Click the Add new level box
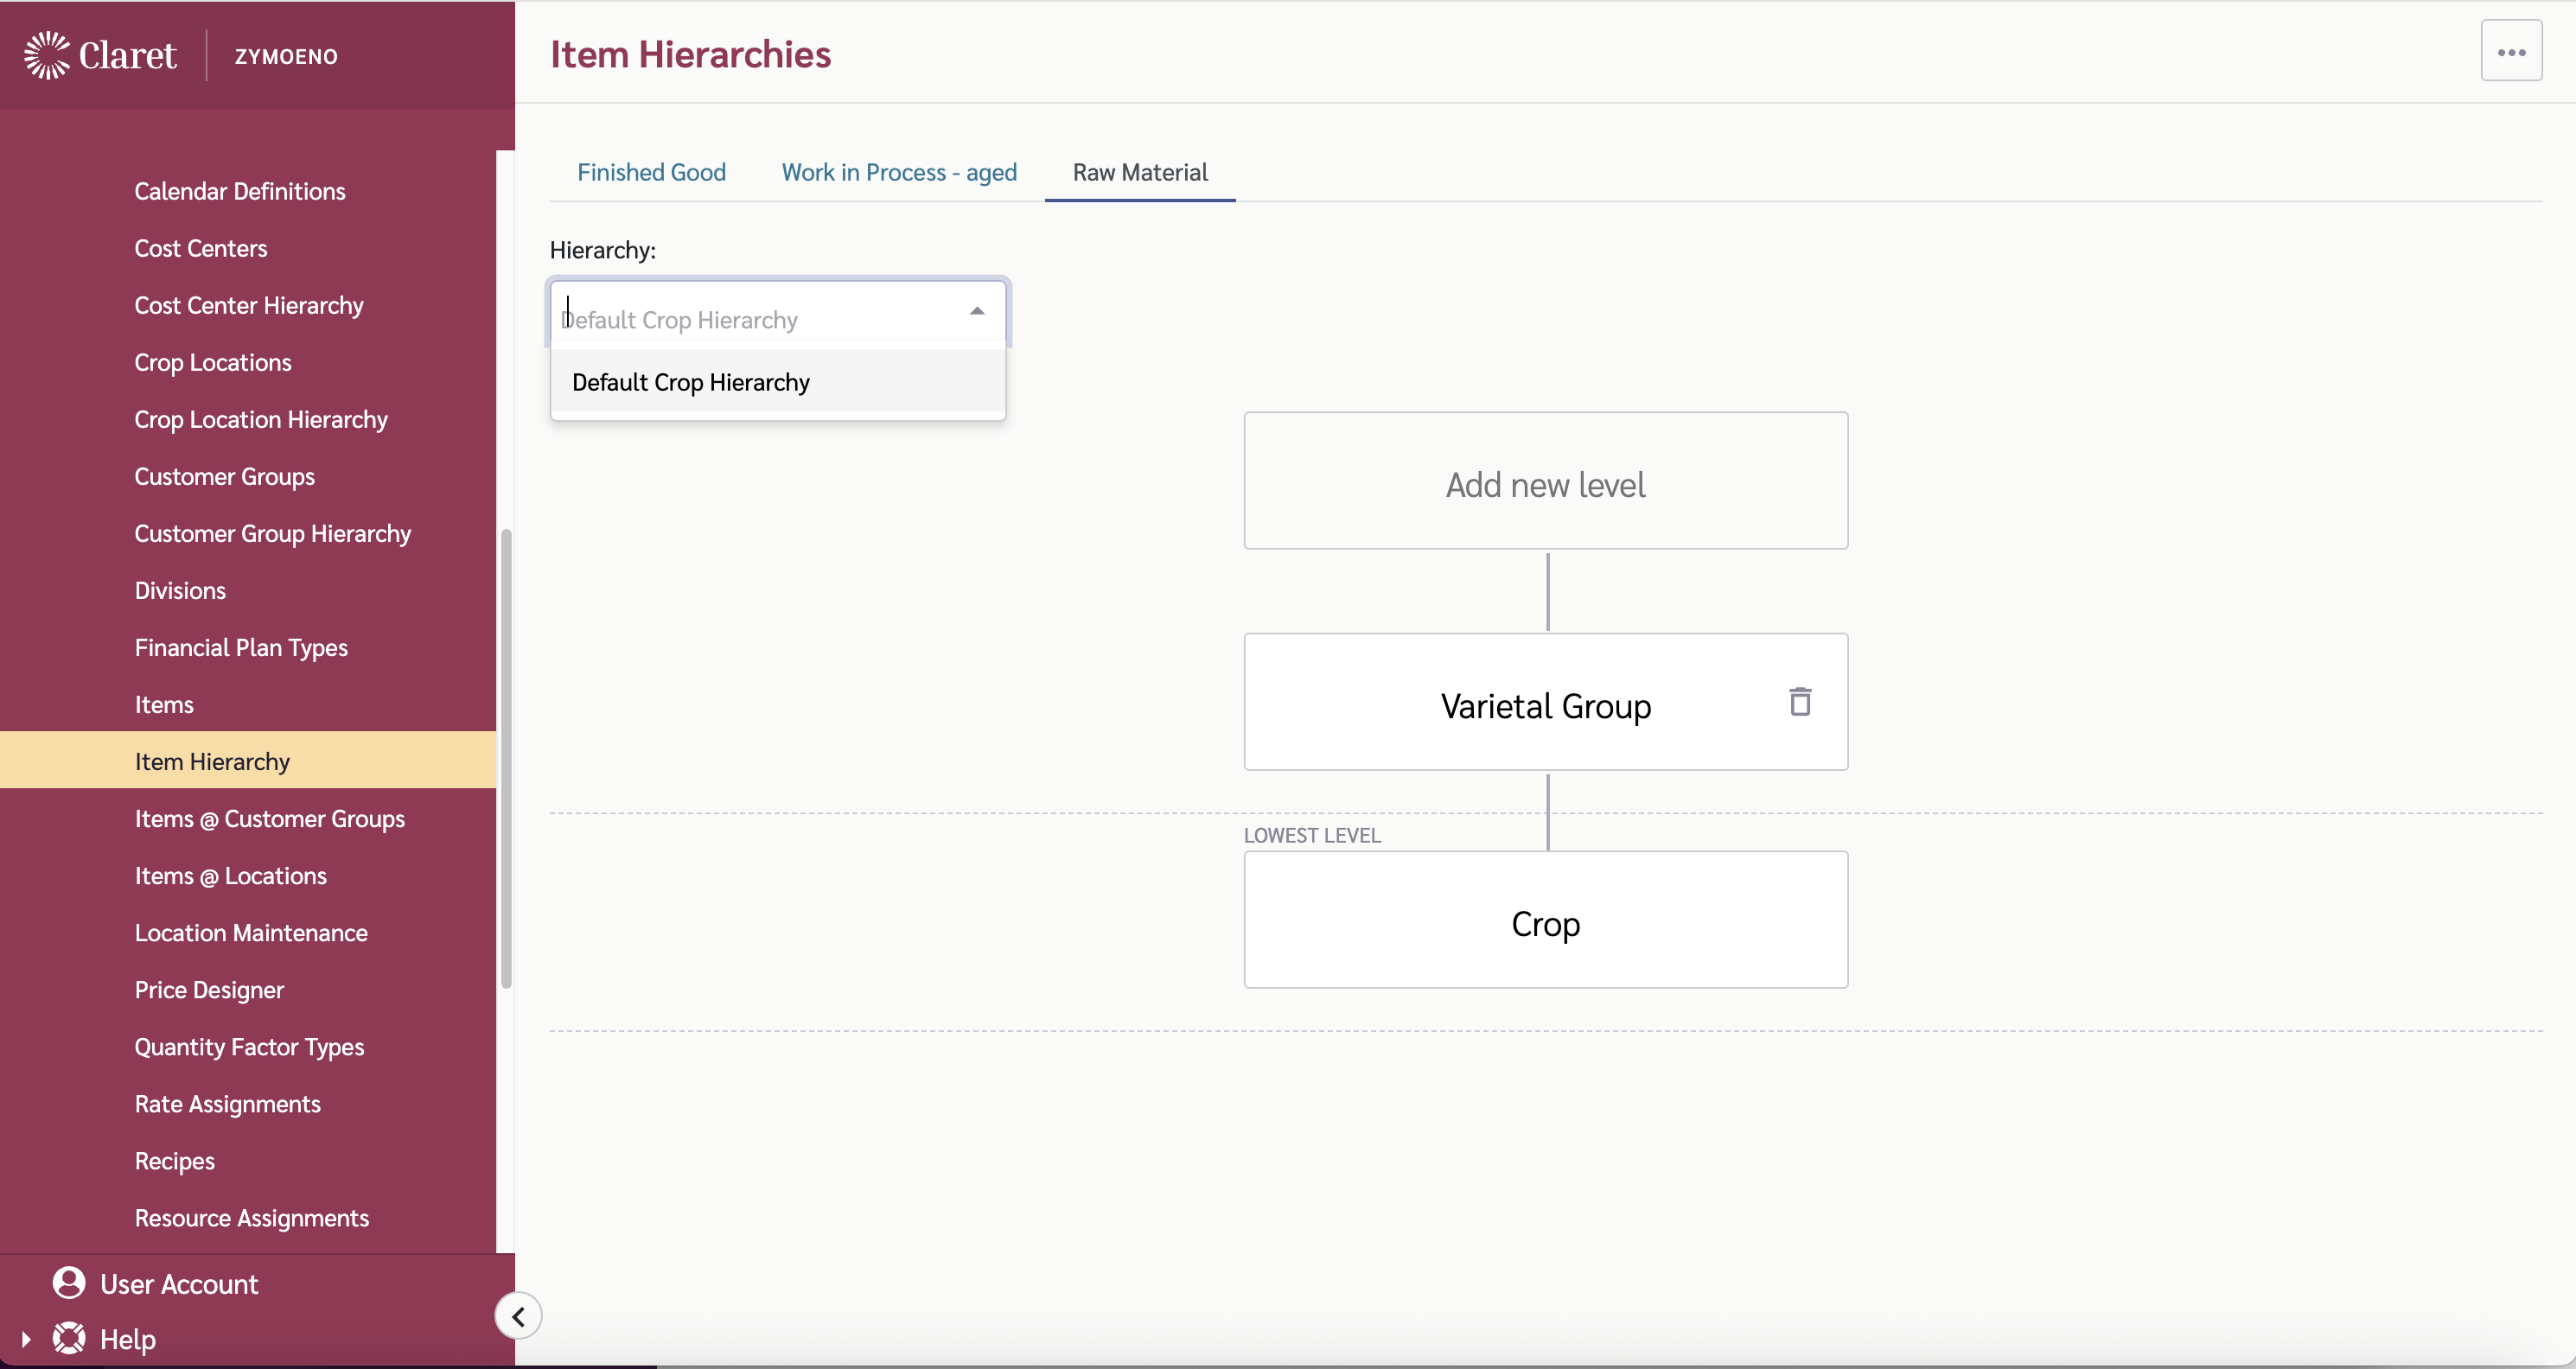This screenshot has height=1369, width=2576. tap(1545, 483)
